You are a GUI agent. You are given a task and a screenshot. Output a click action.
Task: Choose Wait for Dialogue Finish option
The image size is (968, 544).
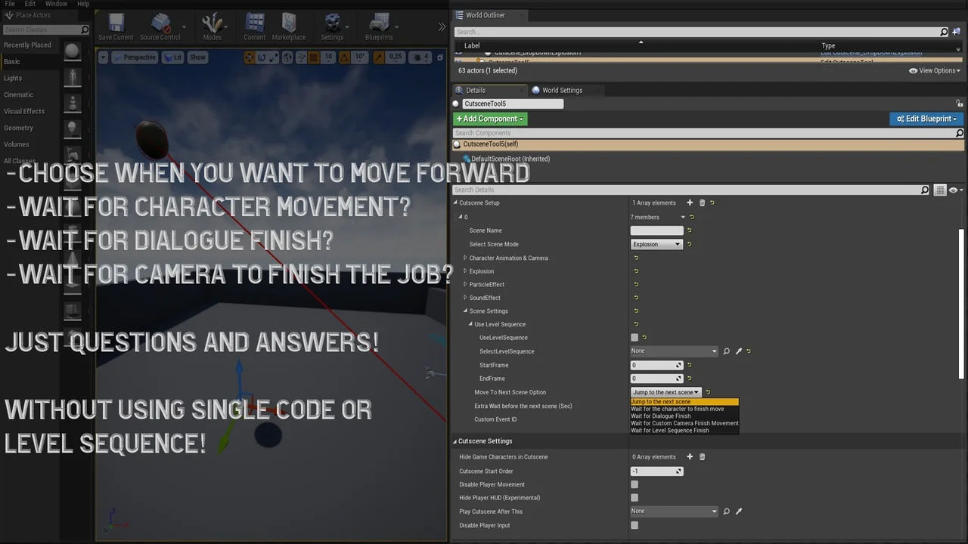pos(661,416)
